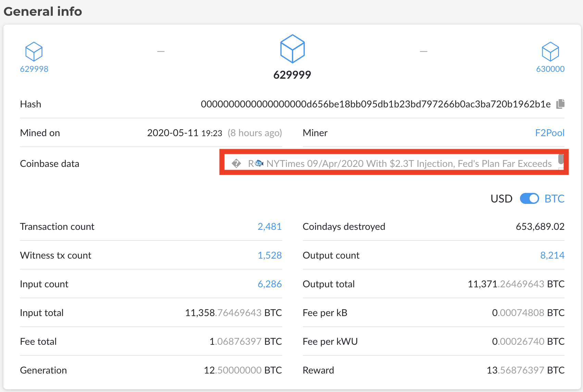Click the block hash value text
583x392 pixels.
pos(375,104)
